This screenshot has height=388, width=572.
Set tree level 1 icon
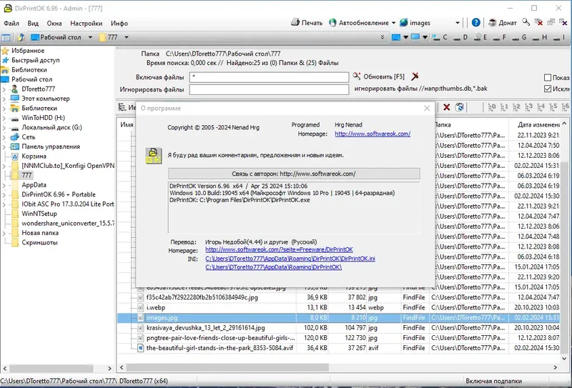pos(504,107)
